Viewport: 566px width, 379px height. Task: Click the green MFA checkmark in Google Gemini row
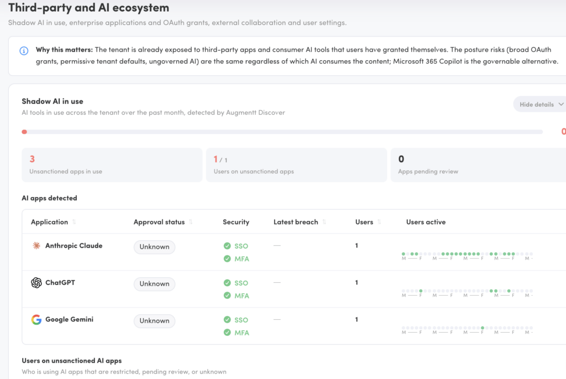pos(227,333)
